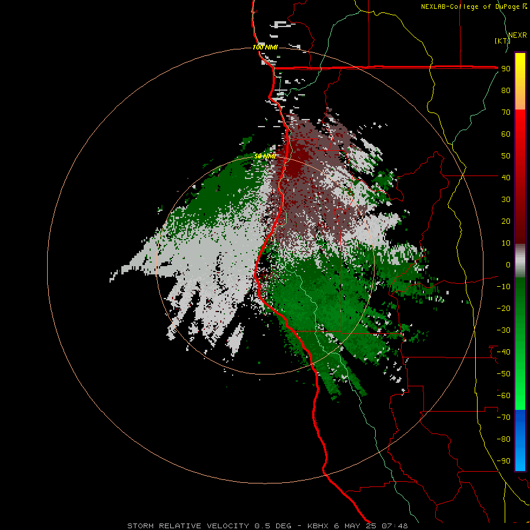Click the -80 scale value
530x530 pixels.
click(x=503, y=439)
